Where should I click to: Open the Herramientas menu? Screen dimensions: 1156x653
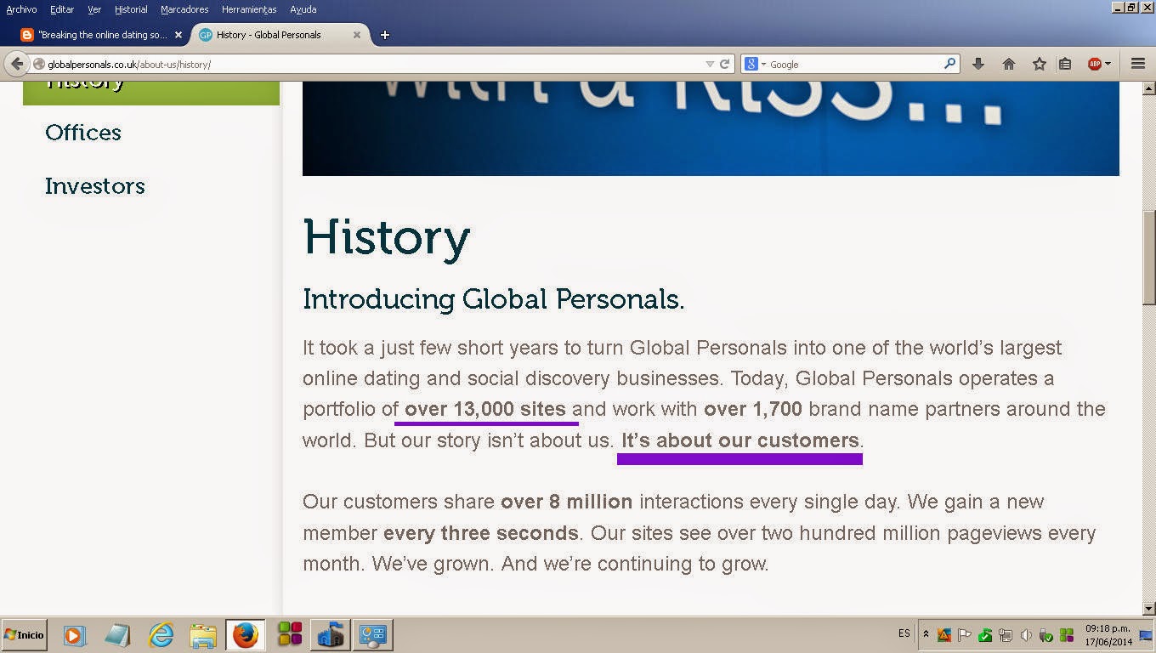pos(249,9)
